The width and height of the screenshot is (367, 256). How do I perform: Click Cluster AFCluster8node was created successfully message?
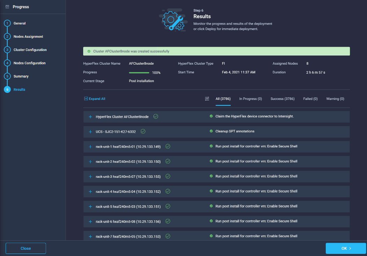(131, 51)
